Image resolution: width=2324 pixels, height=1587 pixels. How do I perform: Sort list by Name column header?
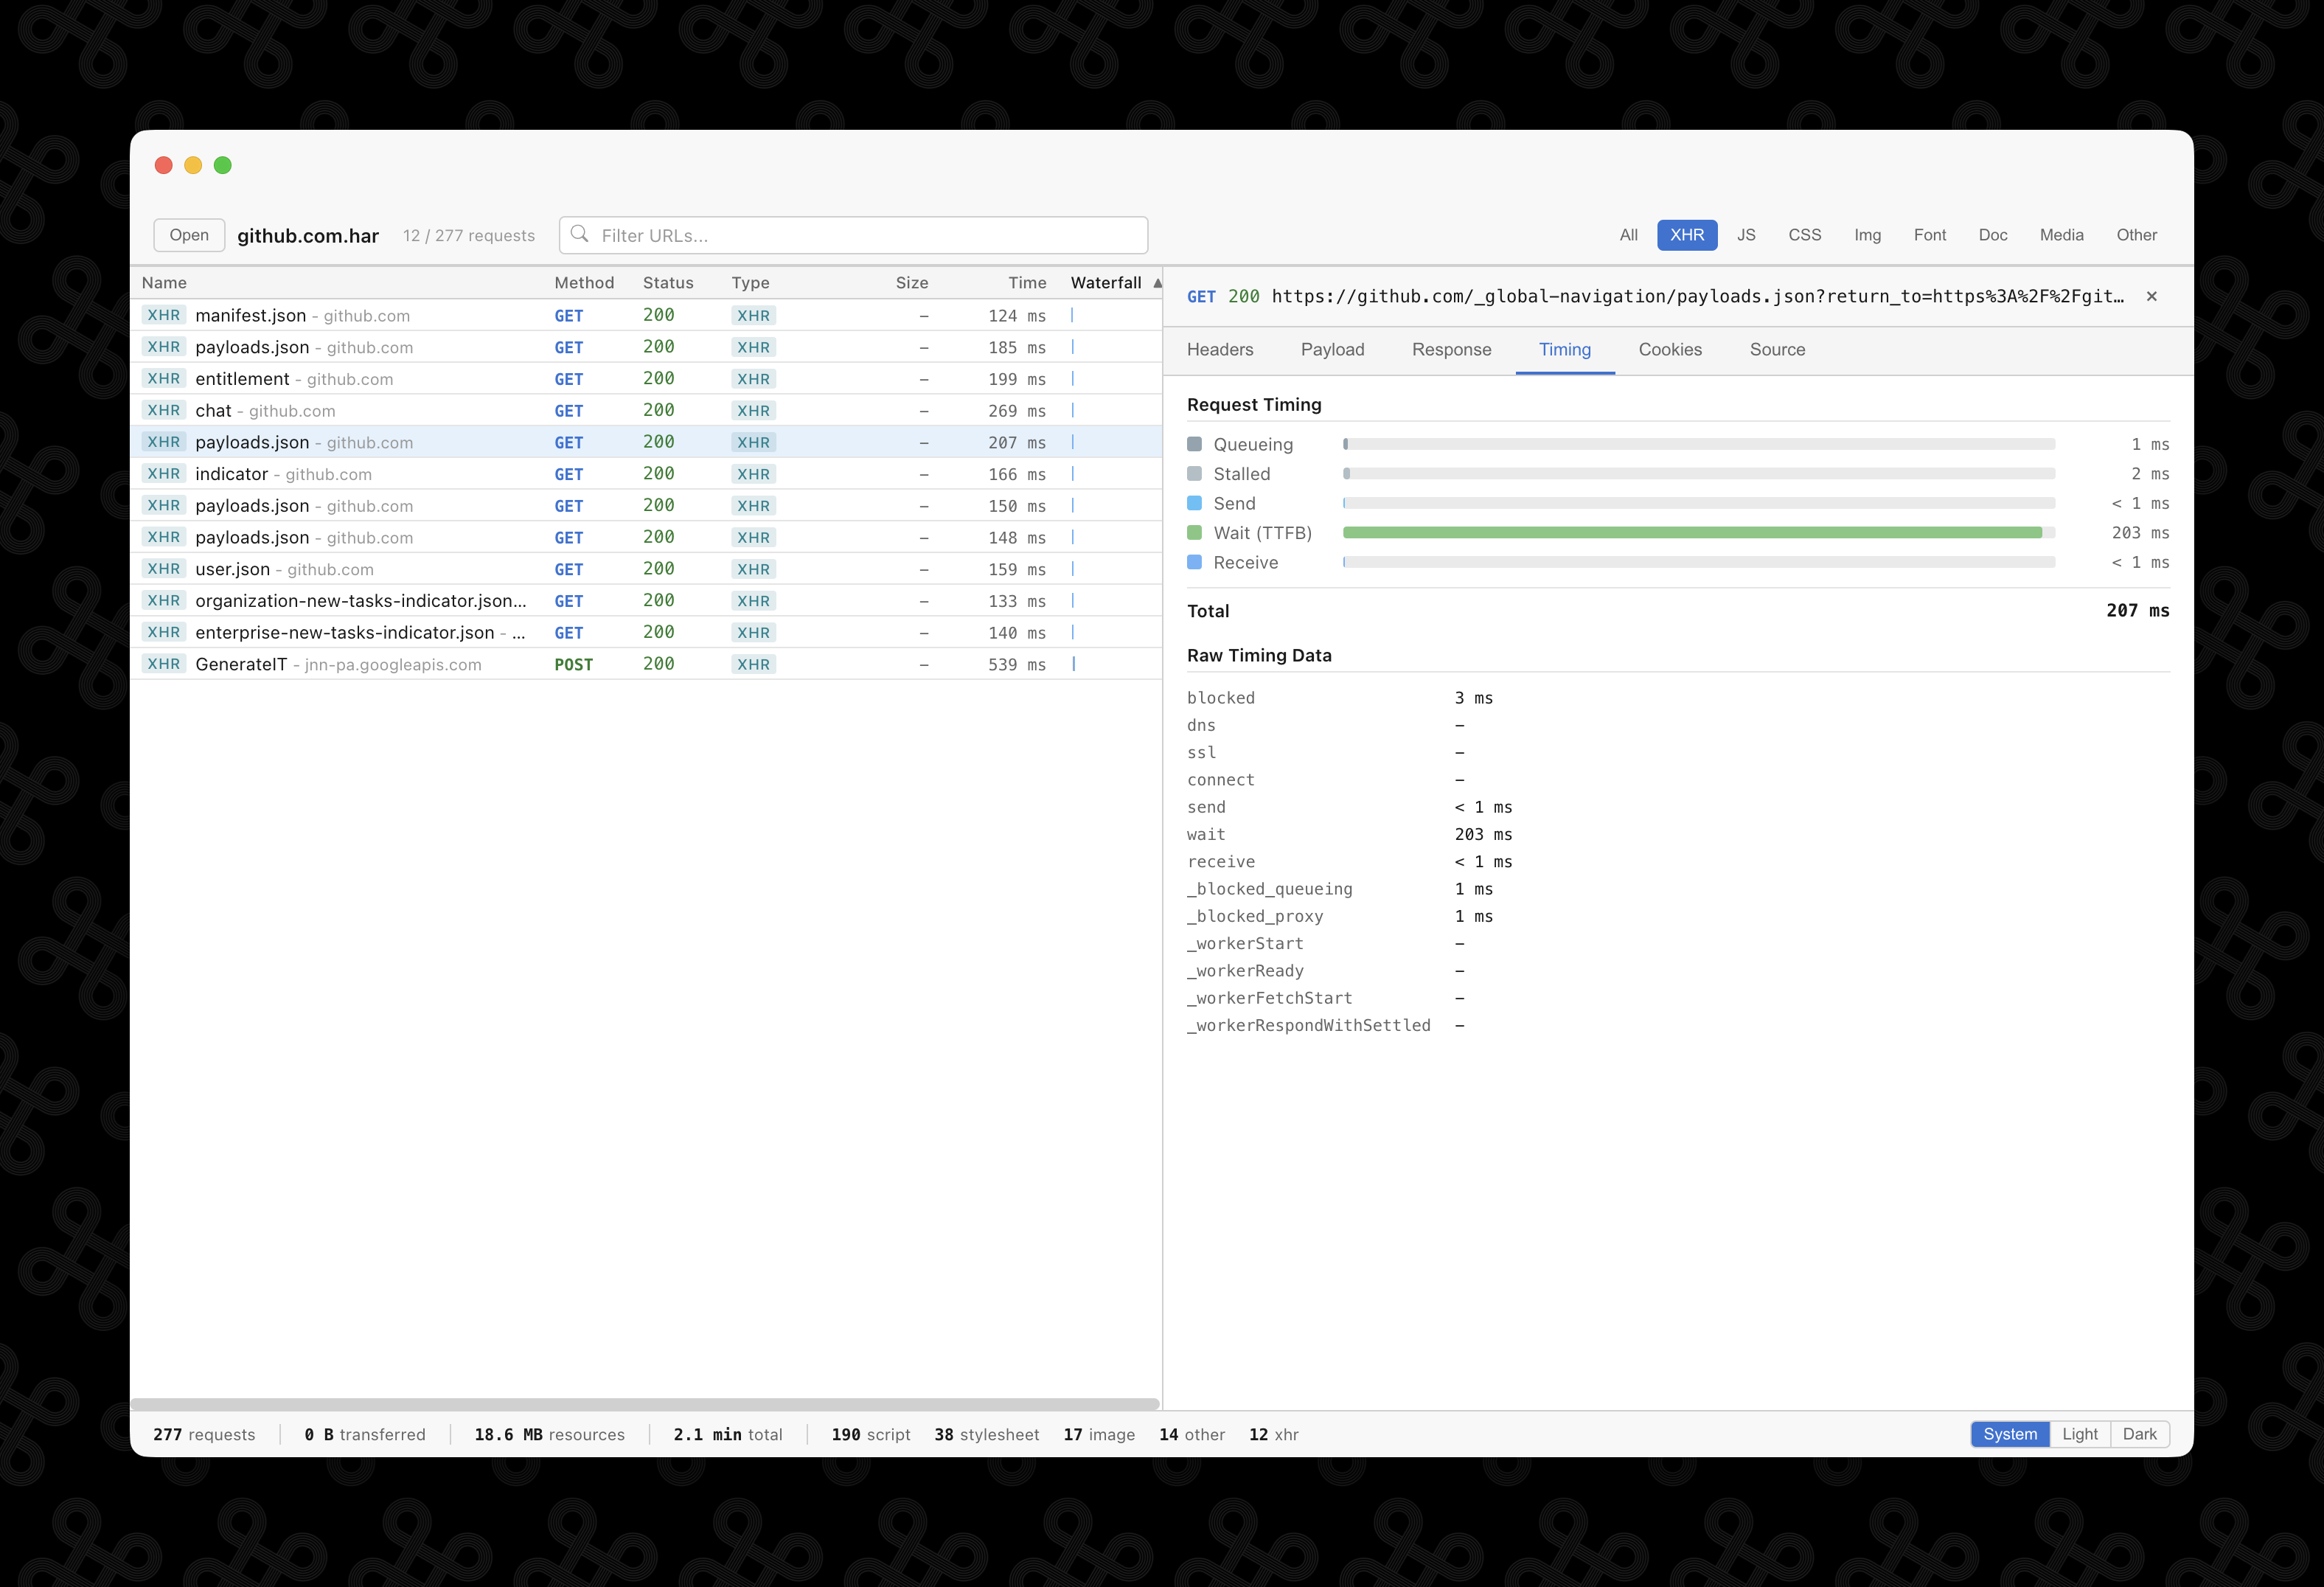[x=164, y=283]
